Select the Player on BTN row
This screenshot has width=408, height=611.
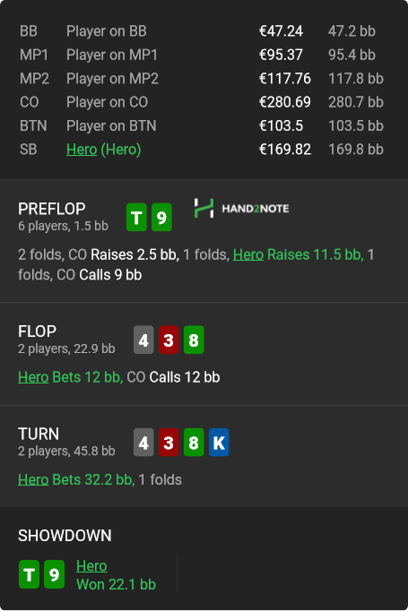pyautogui.click(x=202, y=125)
